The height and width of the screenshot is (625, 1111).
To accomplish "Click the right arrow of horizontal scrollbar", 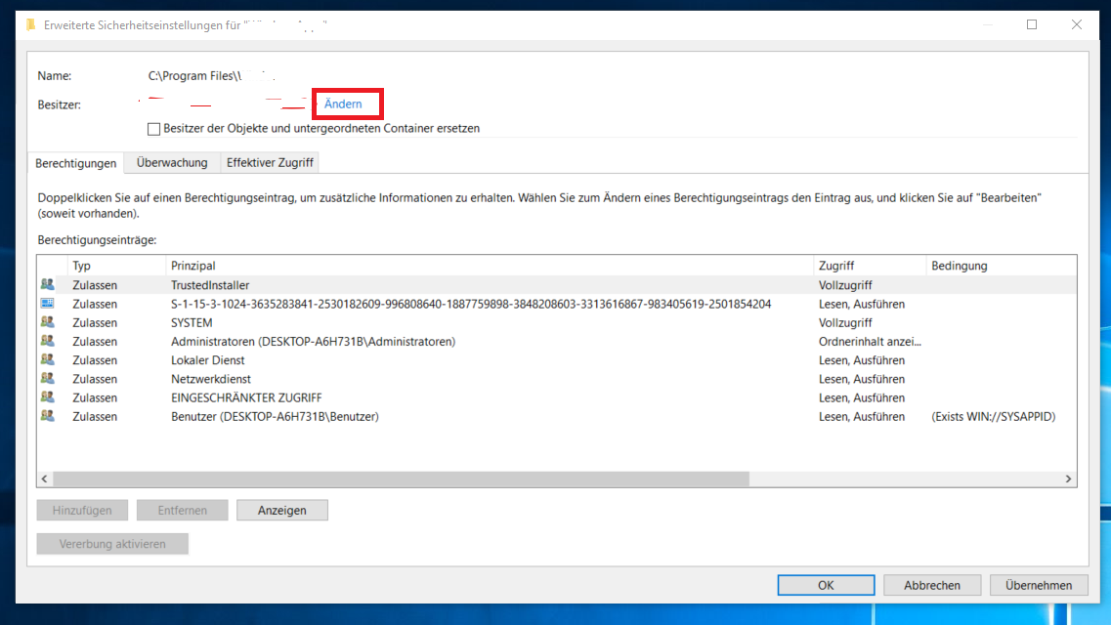I will point(1068,479).
